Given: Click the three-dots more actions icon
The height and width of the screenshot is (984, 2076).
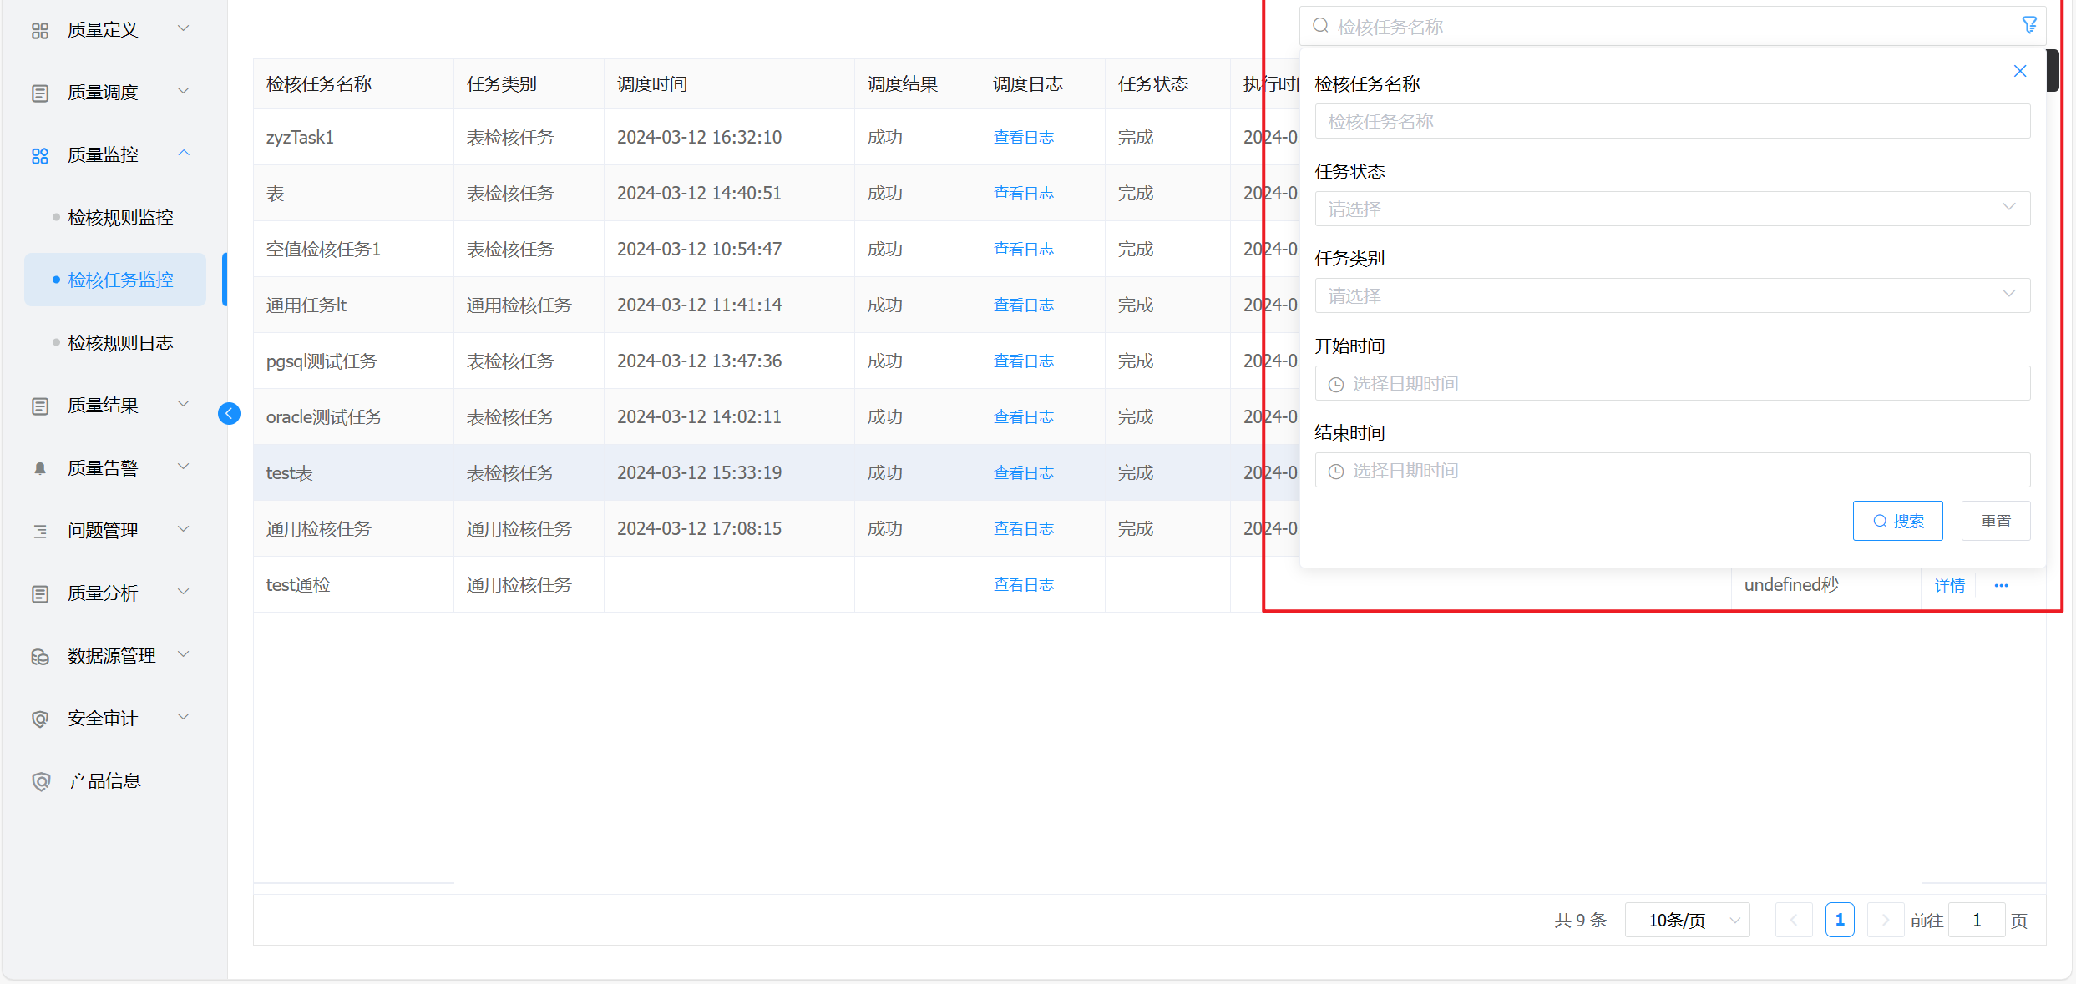Looking at the screenshot, I should 2001,586.
